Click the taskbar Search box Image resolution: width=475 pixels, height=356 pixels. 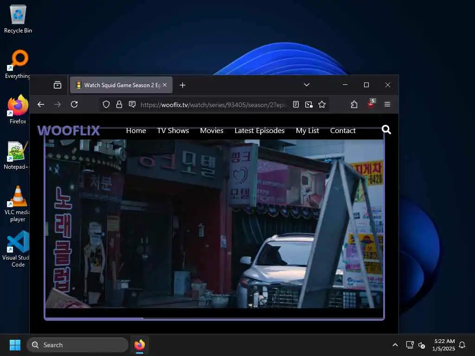point(77,345)
